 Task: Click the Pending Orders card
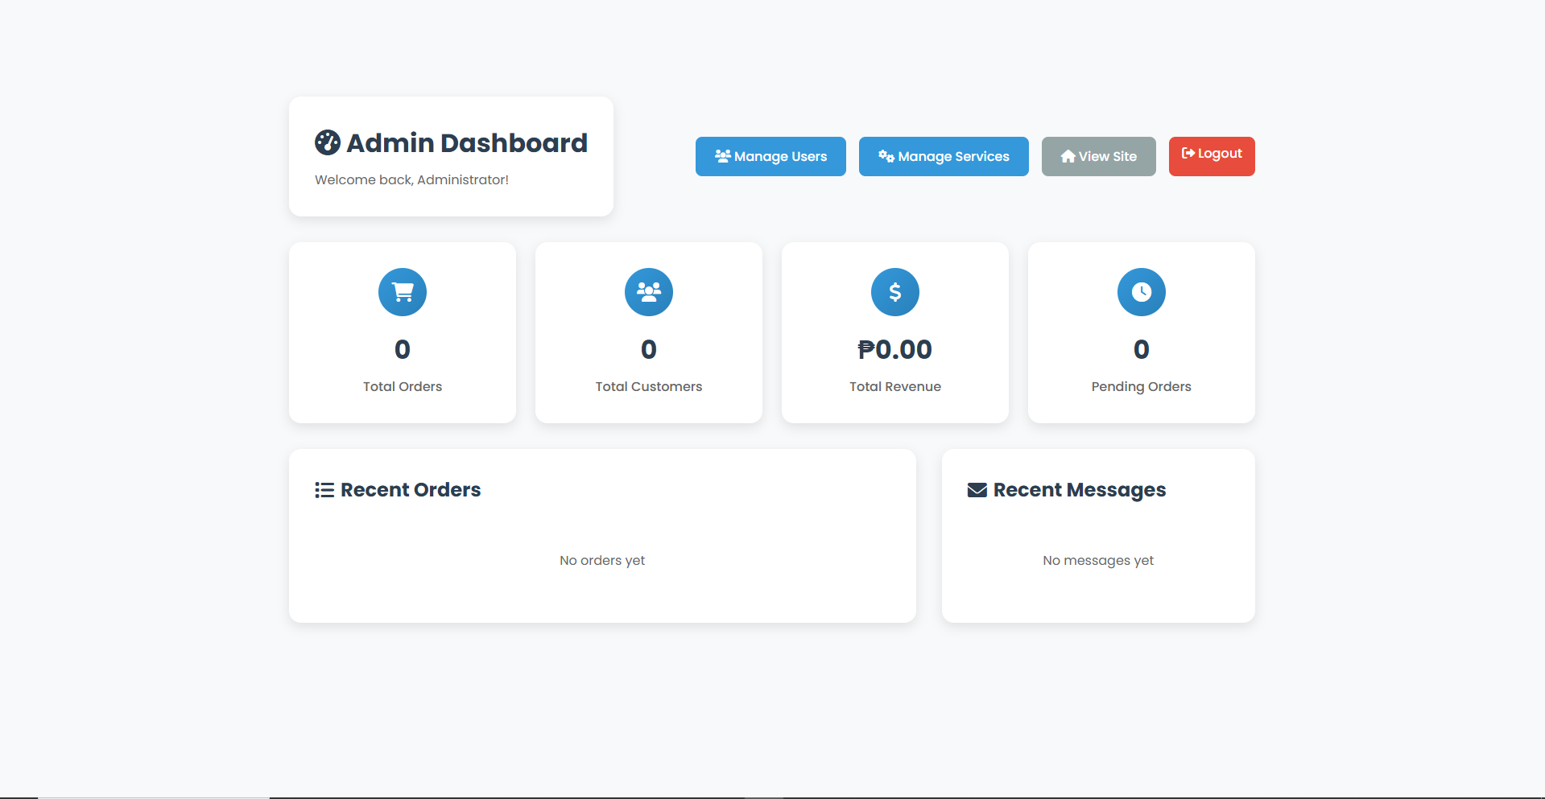pyautogui.click(x=1141, y=332)
